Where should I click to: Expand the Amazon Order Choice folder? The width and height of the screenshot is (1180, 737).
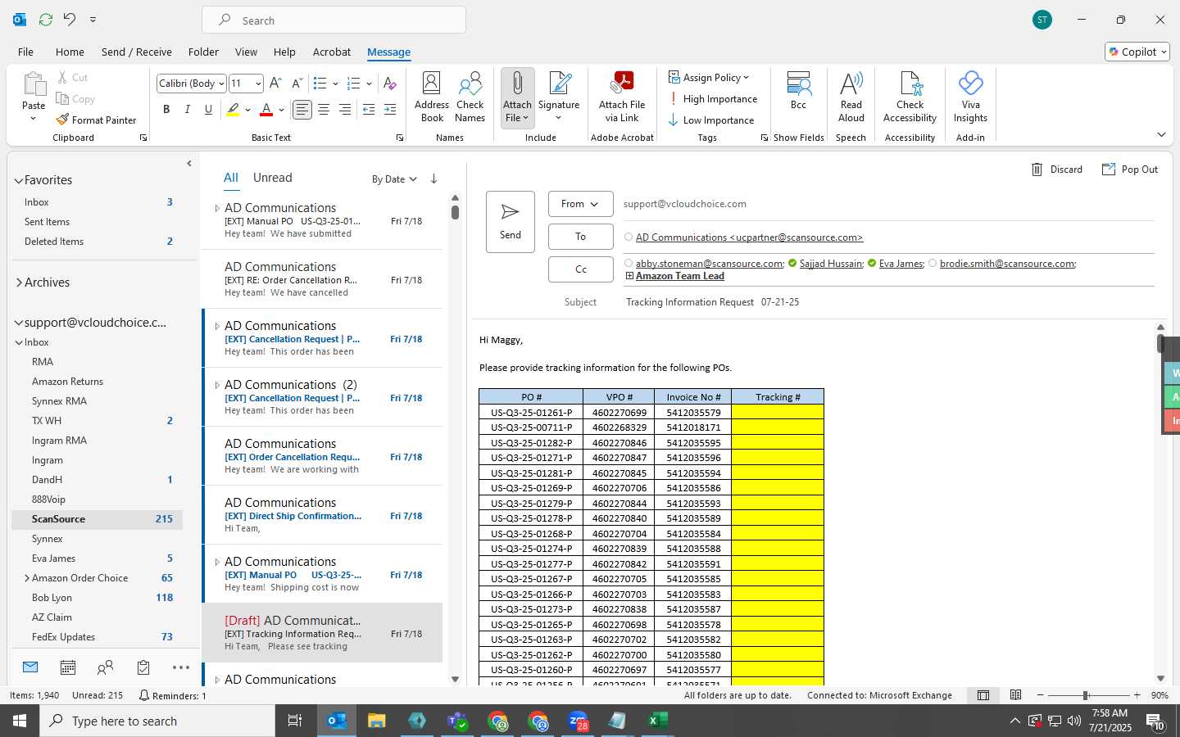pos(27,578)
